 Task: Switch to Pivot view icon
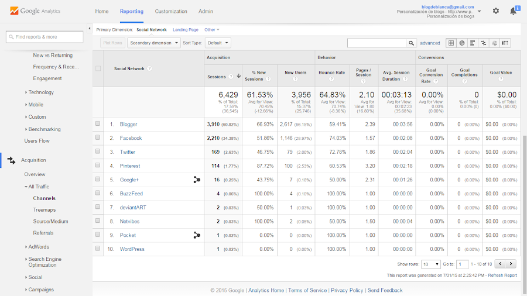(505, 43)
